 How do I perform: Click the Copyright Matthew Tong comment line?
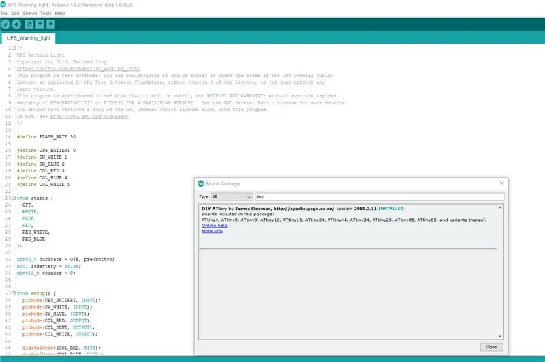pyautogui.click(x=61, y=62)
